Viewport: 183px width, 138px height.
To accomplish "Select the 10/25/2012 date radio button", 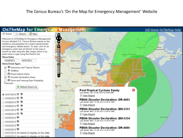I will (x=3, y=118).
